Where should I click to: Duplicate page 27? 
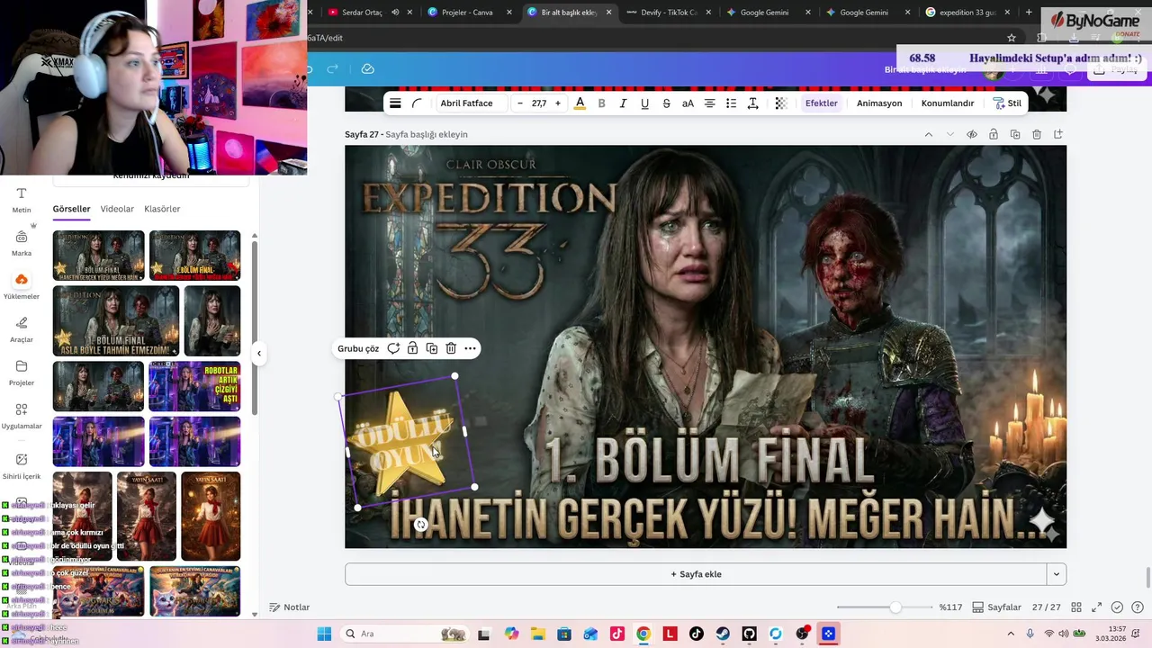[x=1015, y=134]
